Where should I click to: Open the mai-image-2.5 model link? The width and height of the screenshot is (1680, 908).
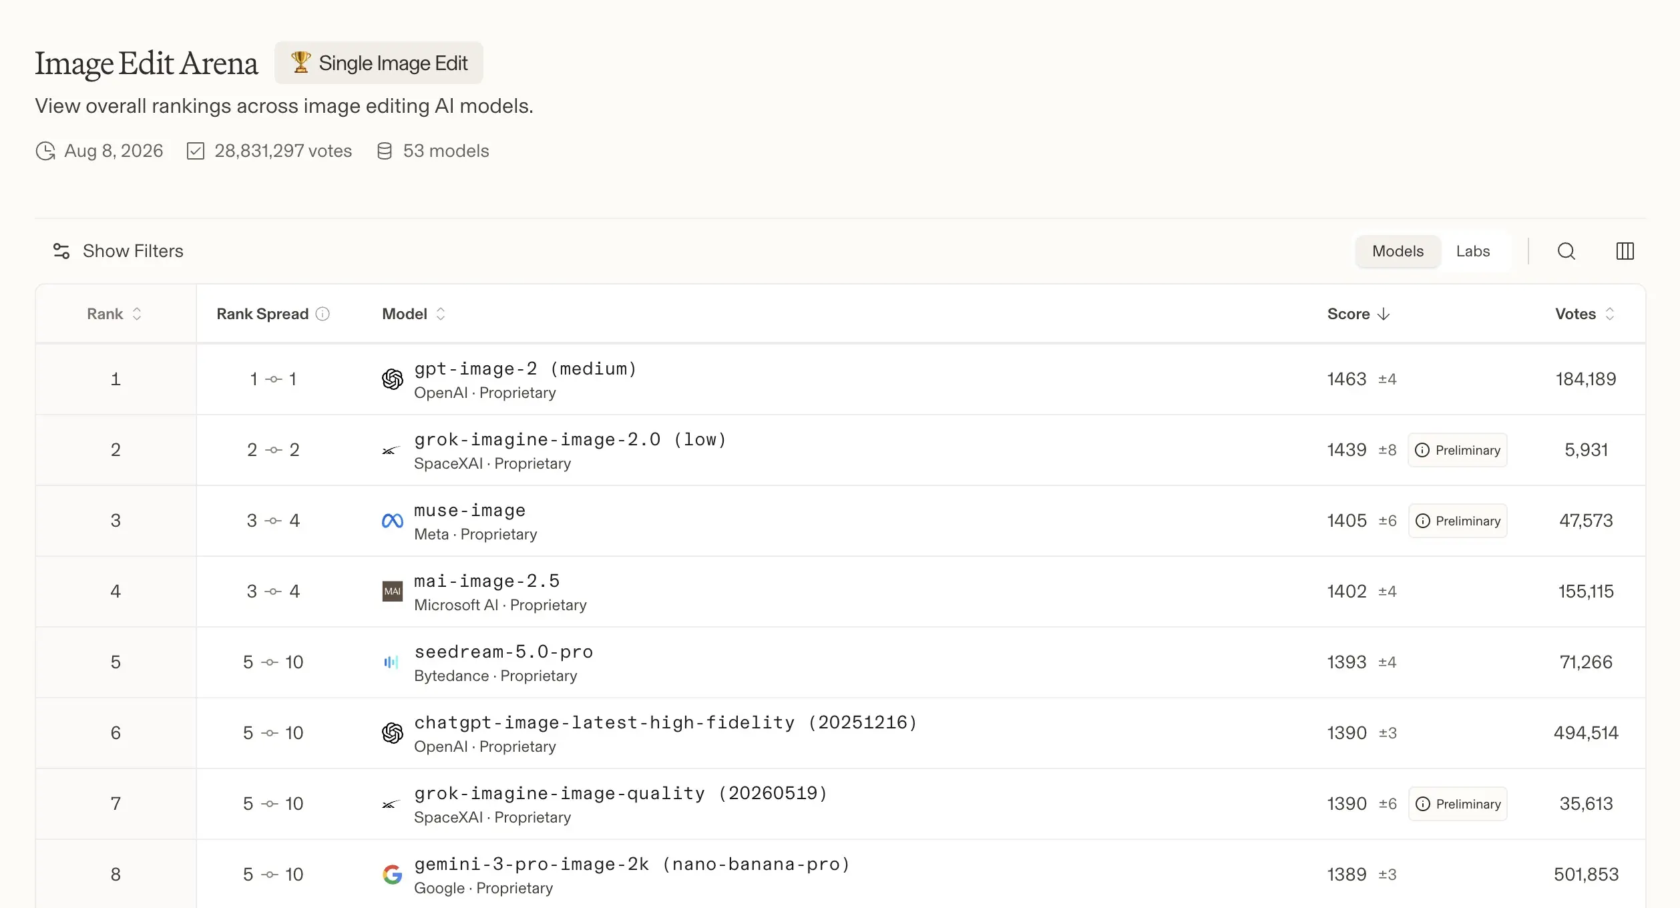pos(487,581)
